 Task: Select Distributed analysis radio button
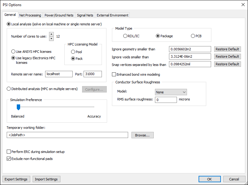(x=9, y=89)
